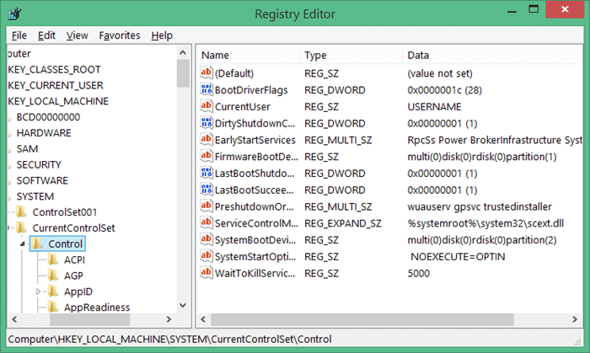
Task: Sort values by the Name column header
Action: click(246, 55)
